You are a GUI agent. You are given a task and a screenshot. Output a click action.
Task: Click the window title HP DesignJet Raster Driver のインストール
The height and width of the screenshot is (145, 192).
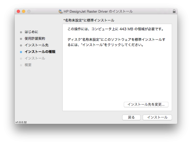click(98, 12)
